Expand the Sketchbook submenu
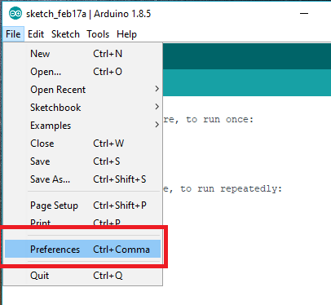This screenshot has height=305, width=331. coord(82,108)
